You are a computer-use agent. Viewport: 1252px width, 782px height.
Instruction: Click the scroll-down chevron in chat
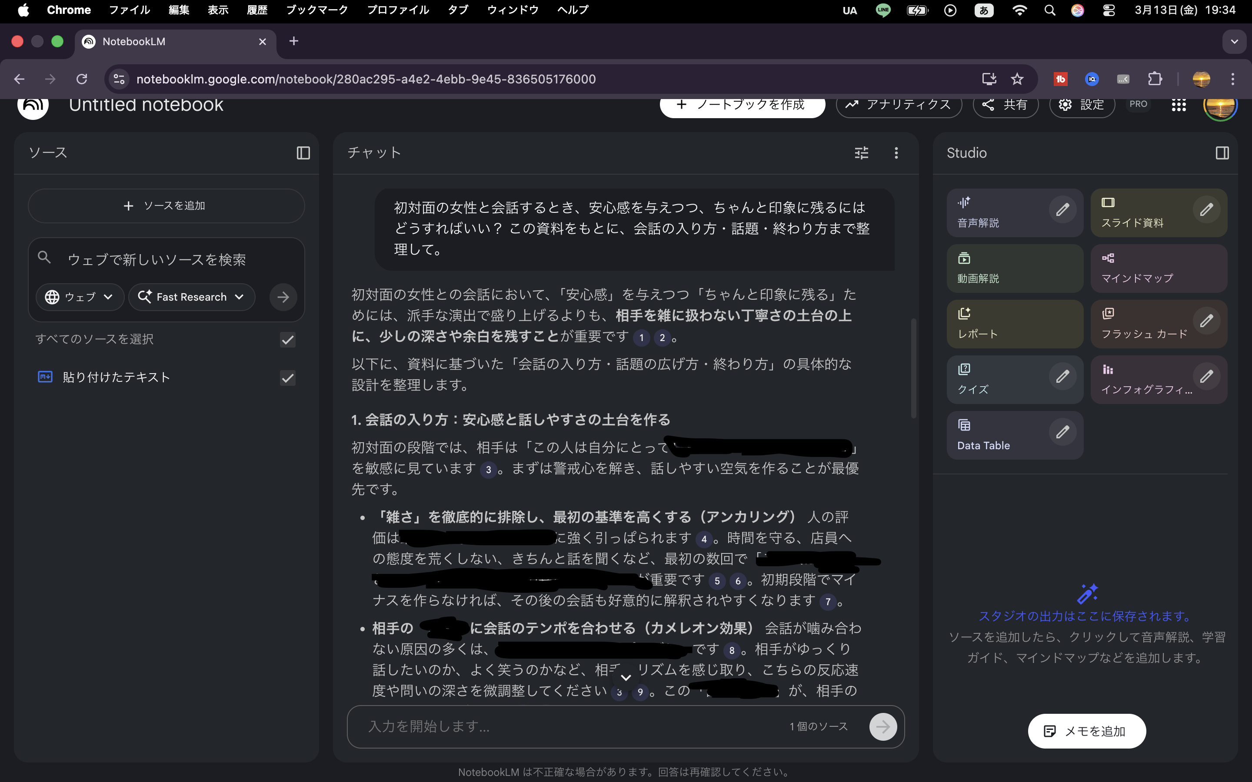[626, 678]
